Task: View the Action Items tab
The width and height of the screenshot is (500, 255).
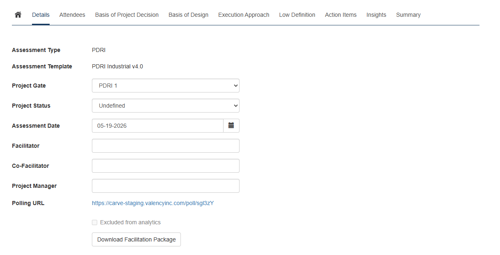Action: (x=340, y=15)
